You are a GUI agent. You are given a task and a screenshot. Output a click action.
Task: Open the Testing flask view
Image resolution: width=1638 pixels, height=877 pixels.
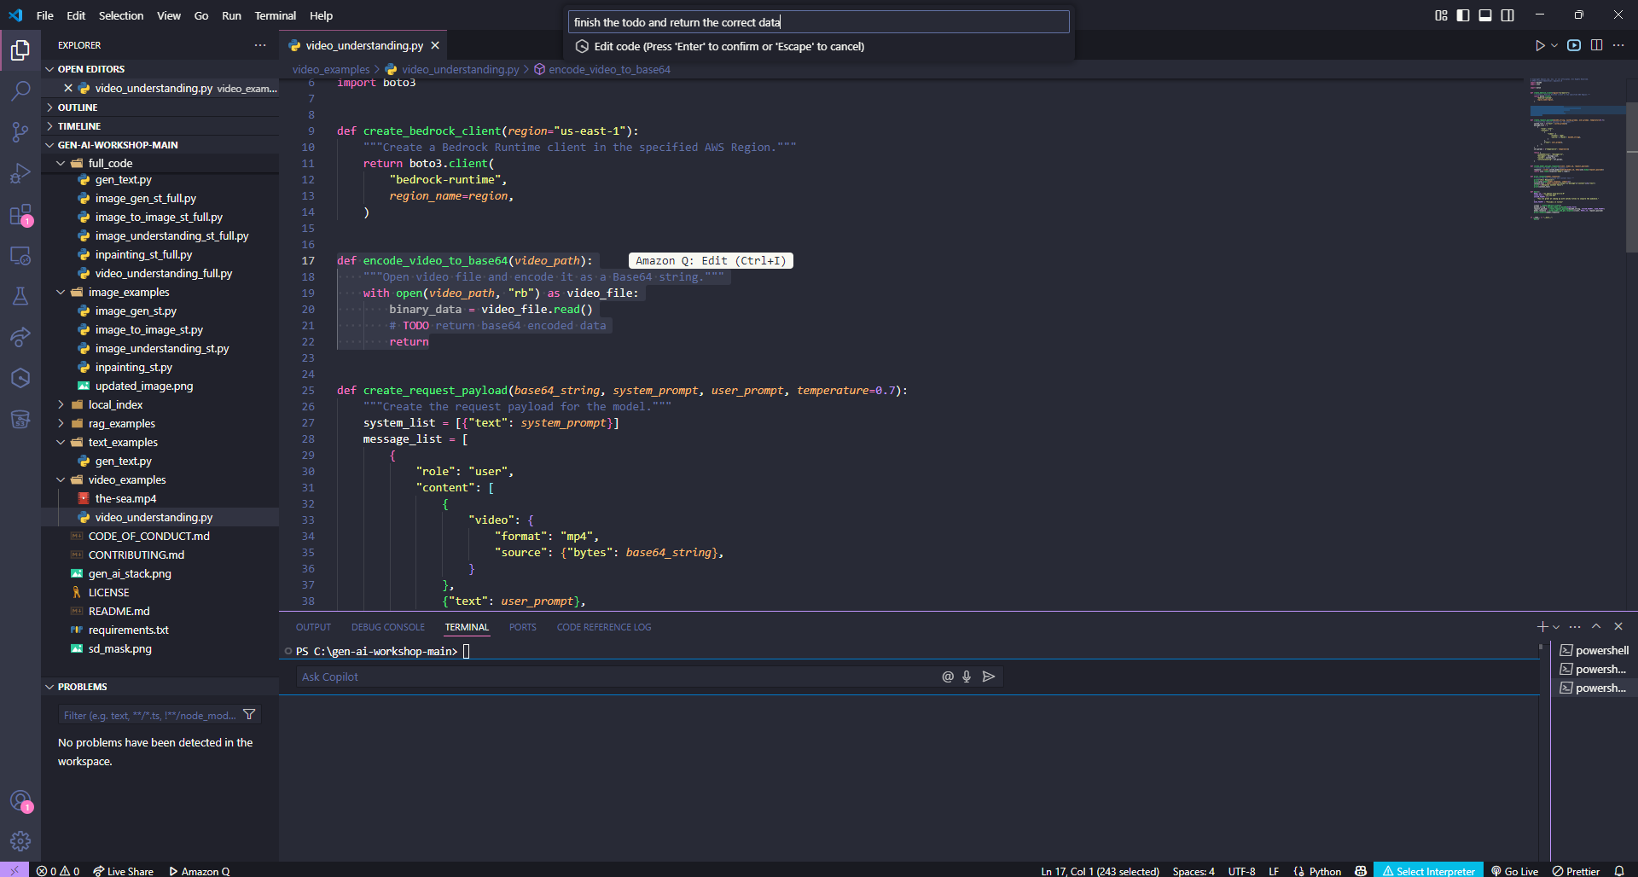[x=20, y=296]
